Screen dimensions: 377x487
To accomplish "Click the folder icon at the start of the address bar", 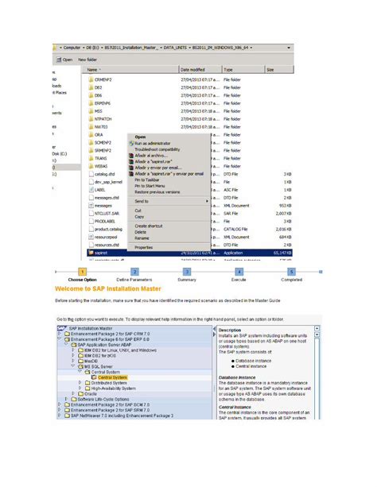I will pos(55,48).
